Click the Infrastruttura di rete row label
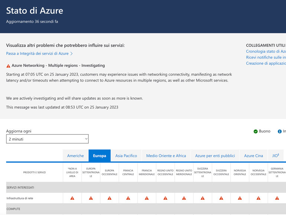Image resolution: width=286 pixels, height=215 pixels. coord(20,198)
